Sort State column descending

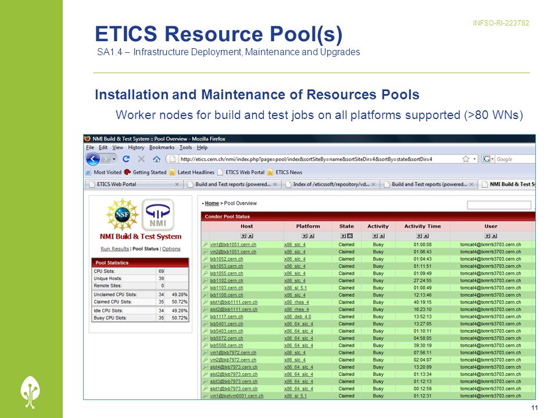tap(343, 236)
